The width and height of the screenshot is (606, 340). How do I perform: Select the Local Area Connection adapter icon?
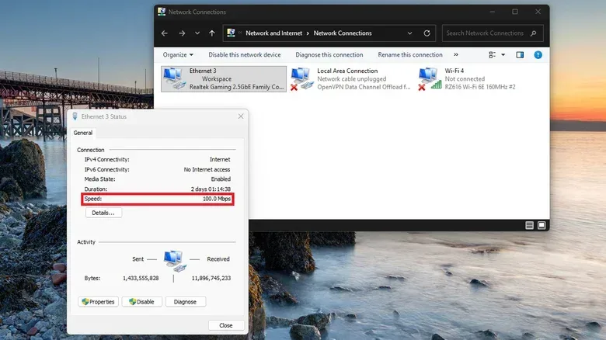pos(302,78)
